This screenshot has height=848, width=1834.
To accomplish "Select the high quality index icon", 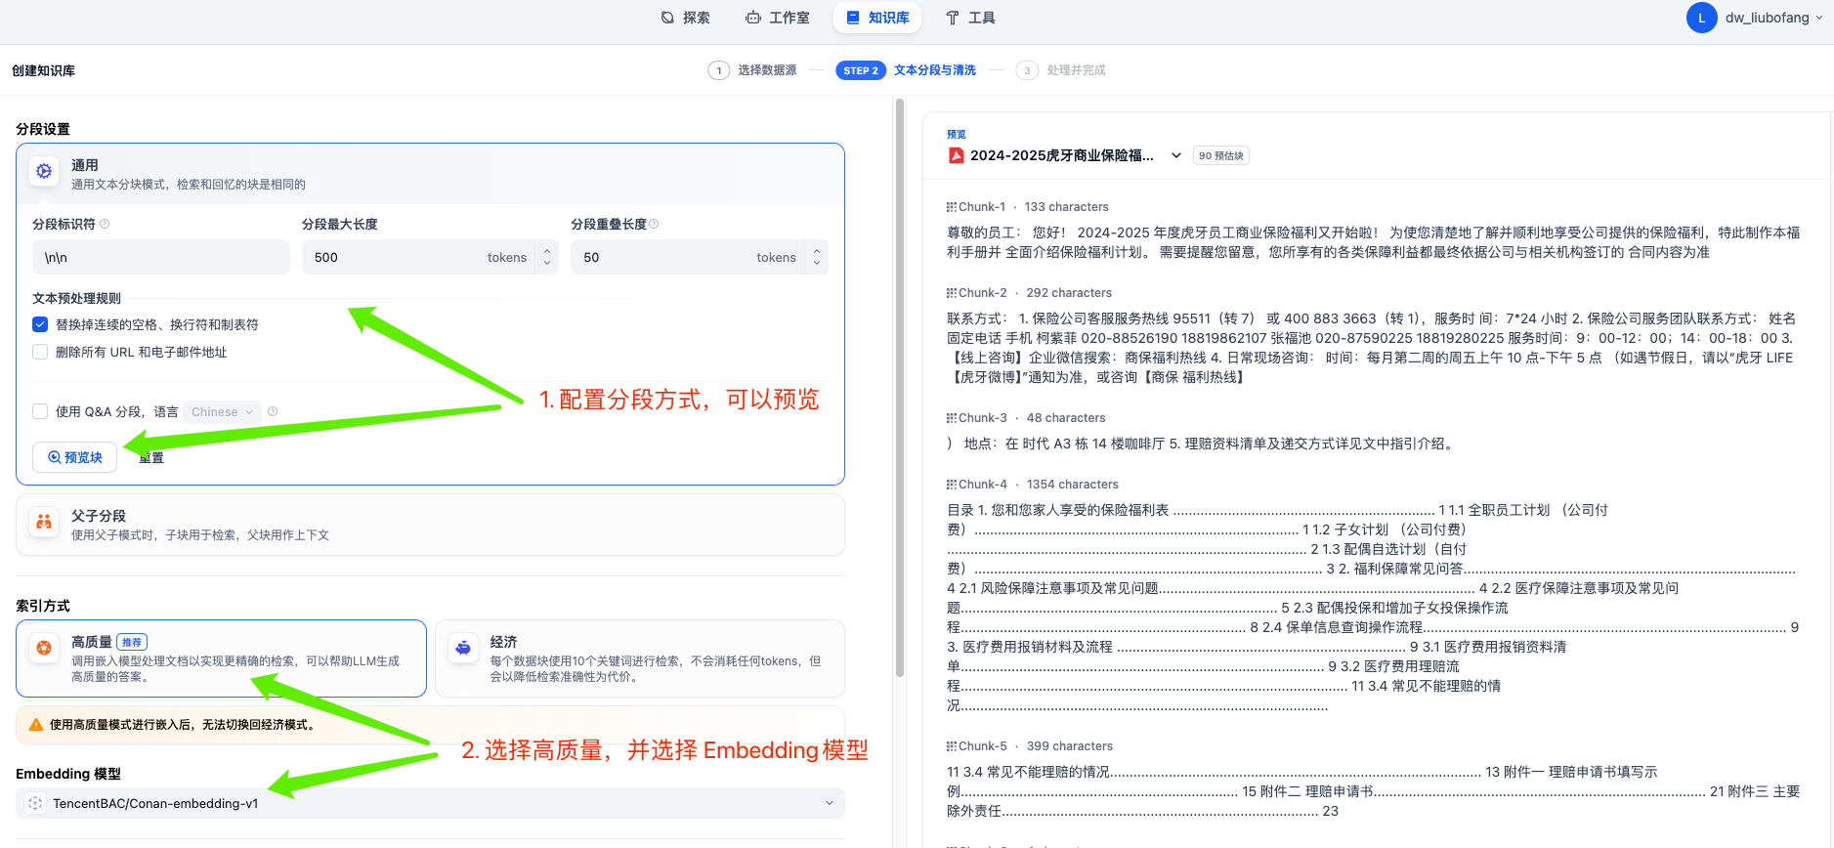I will (x=44, y=648).
